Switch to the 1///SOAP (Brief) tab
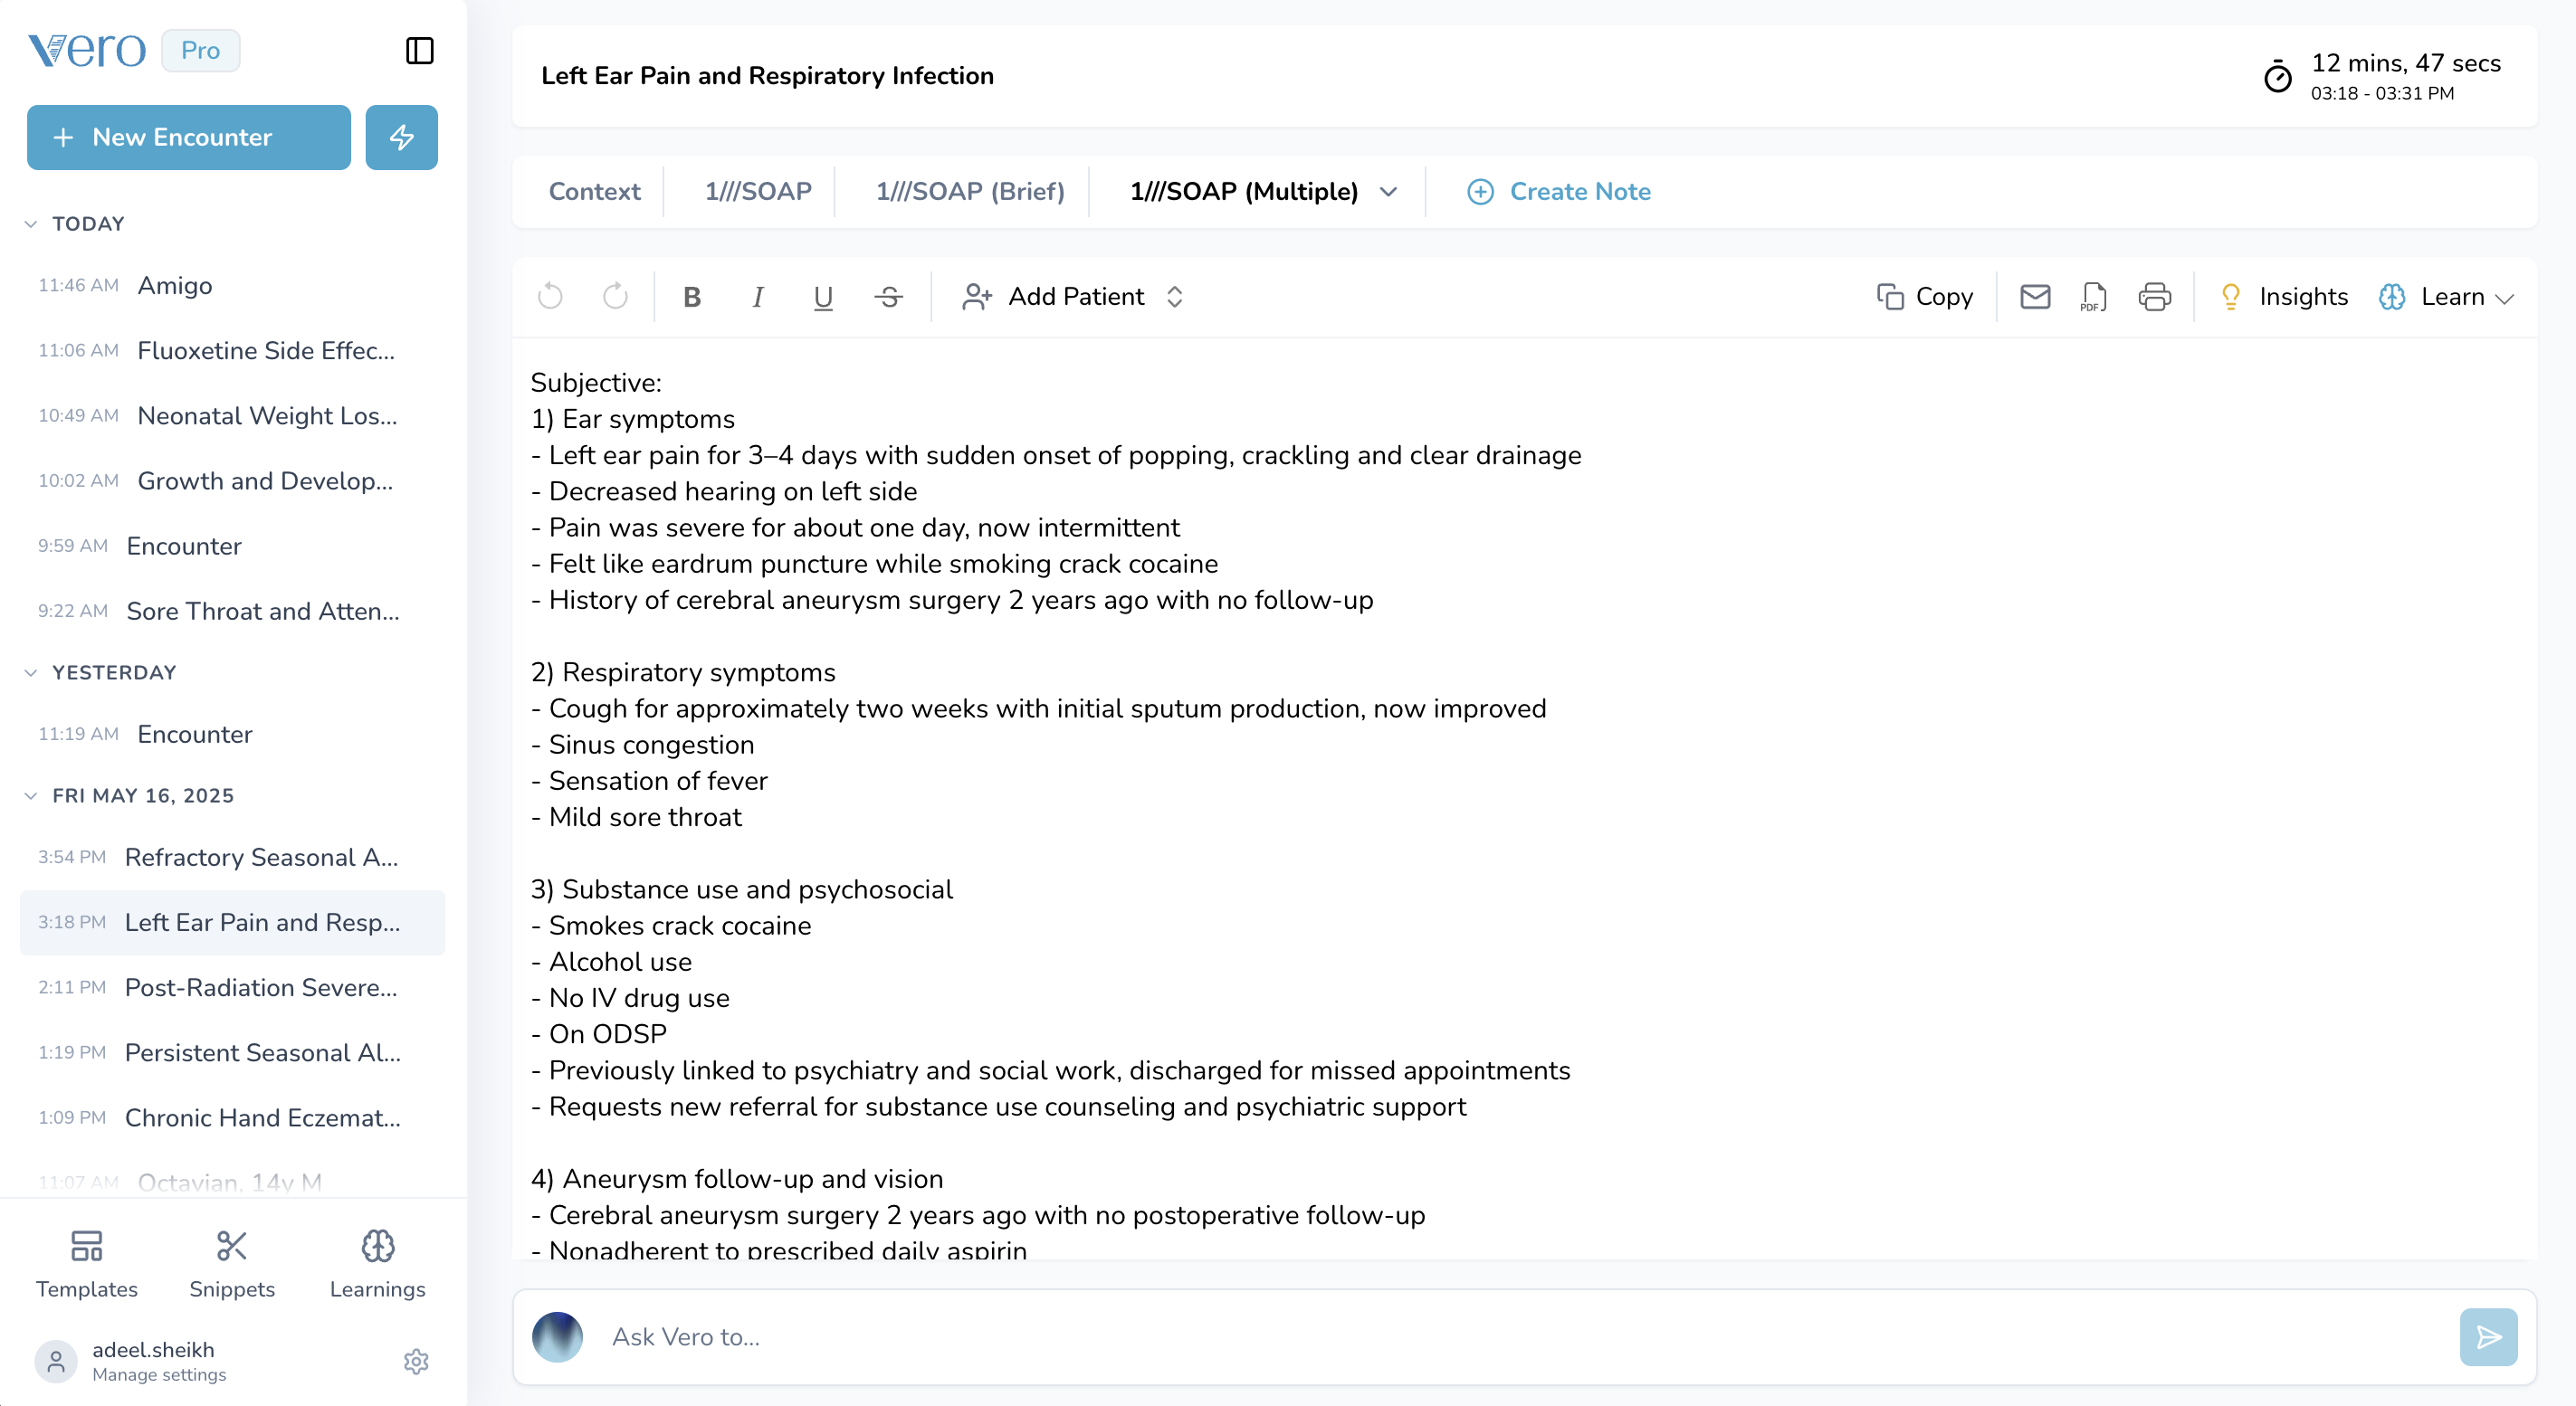This screenshot has width=2576, height=1406. [x=969, y=191]
